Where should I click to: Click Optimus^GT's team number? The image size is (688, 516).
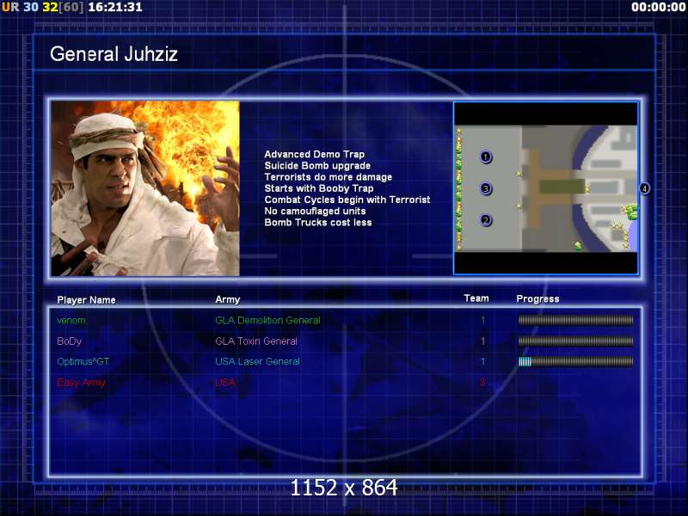[482, 361]
